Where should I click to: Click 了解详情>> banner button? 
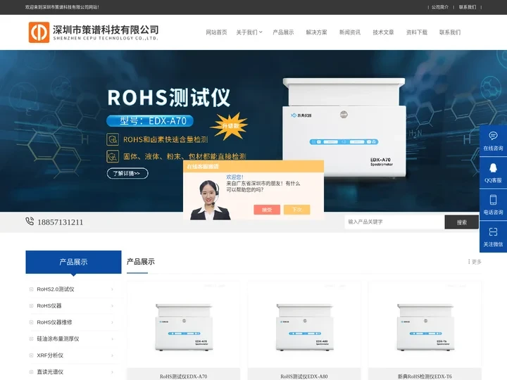(x=127, y=173)
